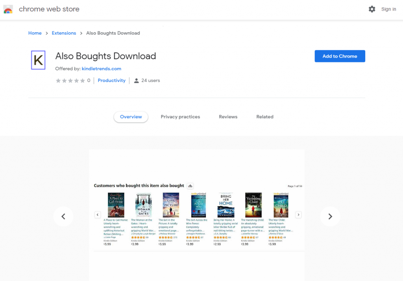
Task: Show the previous screenshot with left arrow
Action: click(63, 216)
